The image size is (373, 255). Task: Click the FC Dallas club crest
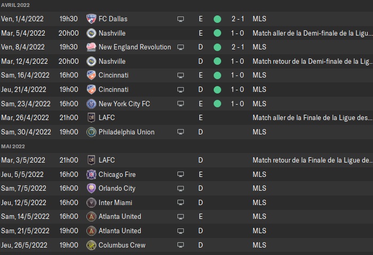tap(91, 19)
